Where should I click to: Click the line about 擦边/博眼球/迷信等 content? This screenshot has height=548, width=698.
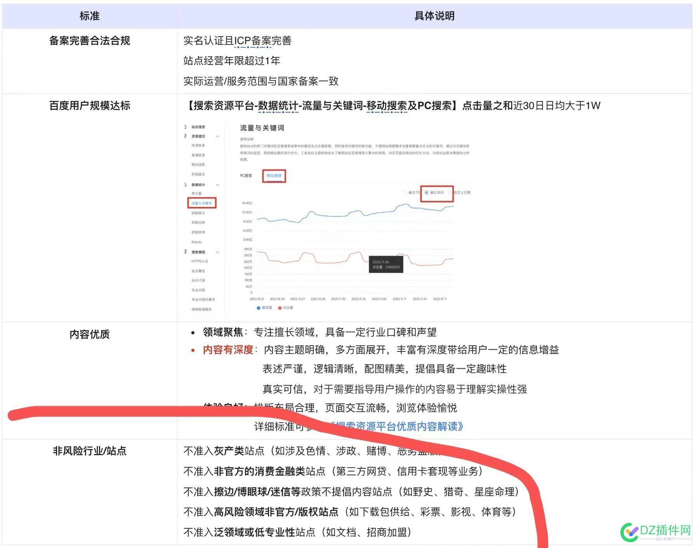coord(351,492)
